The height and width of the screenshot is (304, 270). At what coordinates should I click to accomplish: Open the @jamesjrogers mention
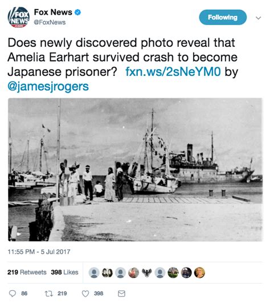pos(48,87)
